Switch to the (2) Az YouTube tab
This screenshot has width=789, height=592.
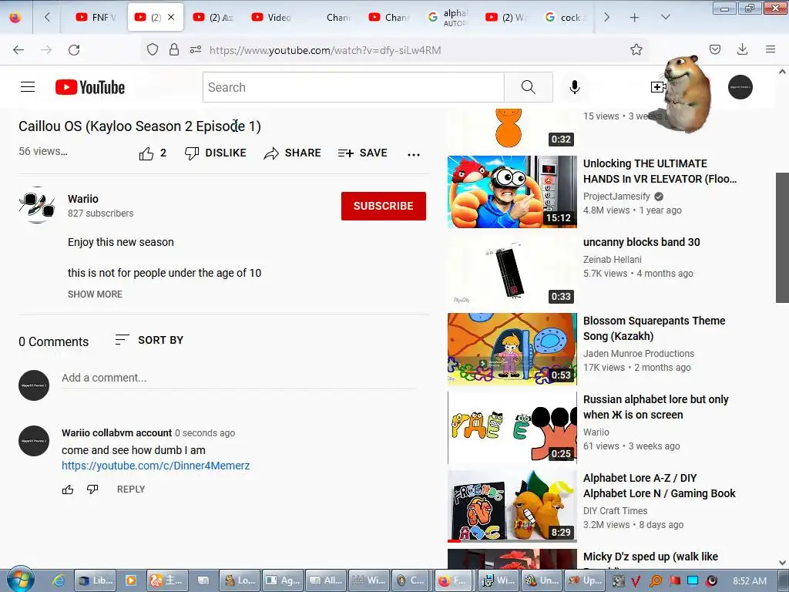click(x=213, y=17)
